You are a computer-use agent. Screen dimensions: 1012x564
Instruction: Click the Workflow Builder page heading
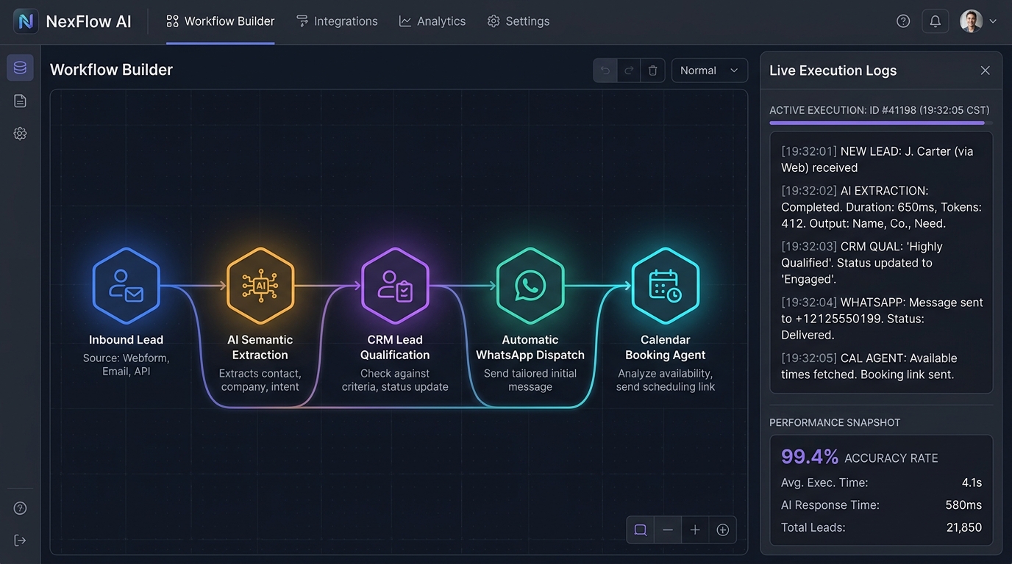pyautogui.click(x=111, y=70)
